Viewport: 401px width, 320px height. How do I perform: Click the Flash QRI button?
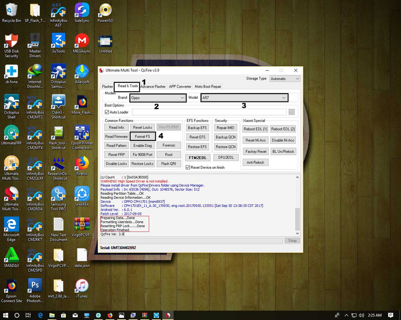click(x=168, y=164)
